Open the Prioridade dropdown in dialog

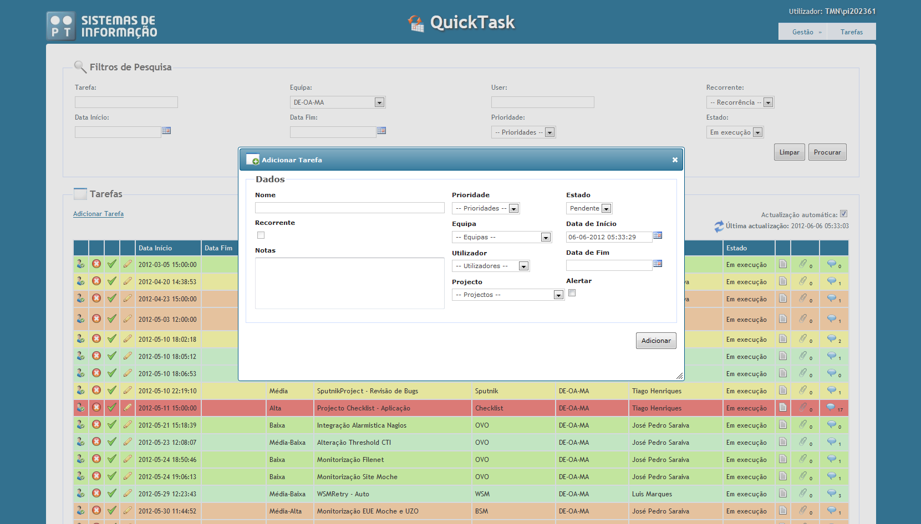point(486,208)
